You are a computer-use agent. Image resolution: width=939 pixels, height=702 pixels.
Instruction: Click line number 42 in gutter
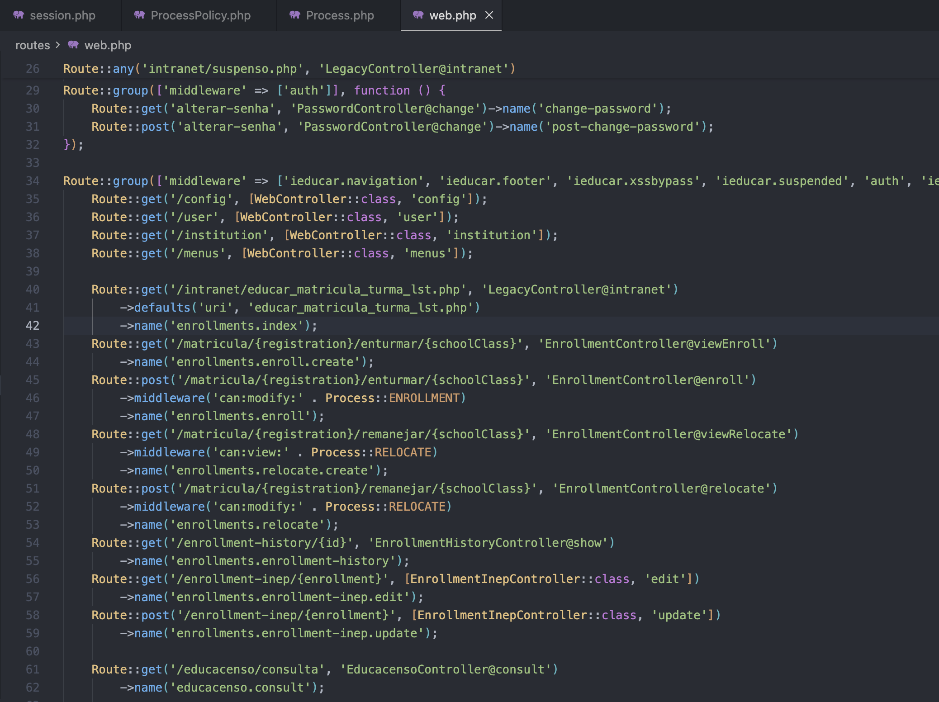(33, 326)
